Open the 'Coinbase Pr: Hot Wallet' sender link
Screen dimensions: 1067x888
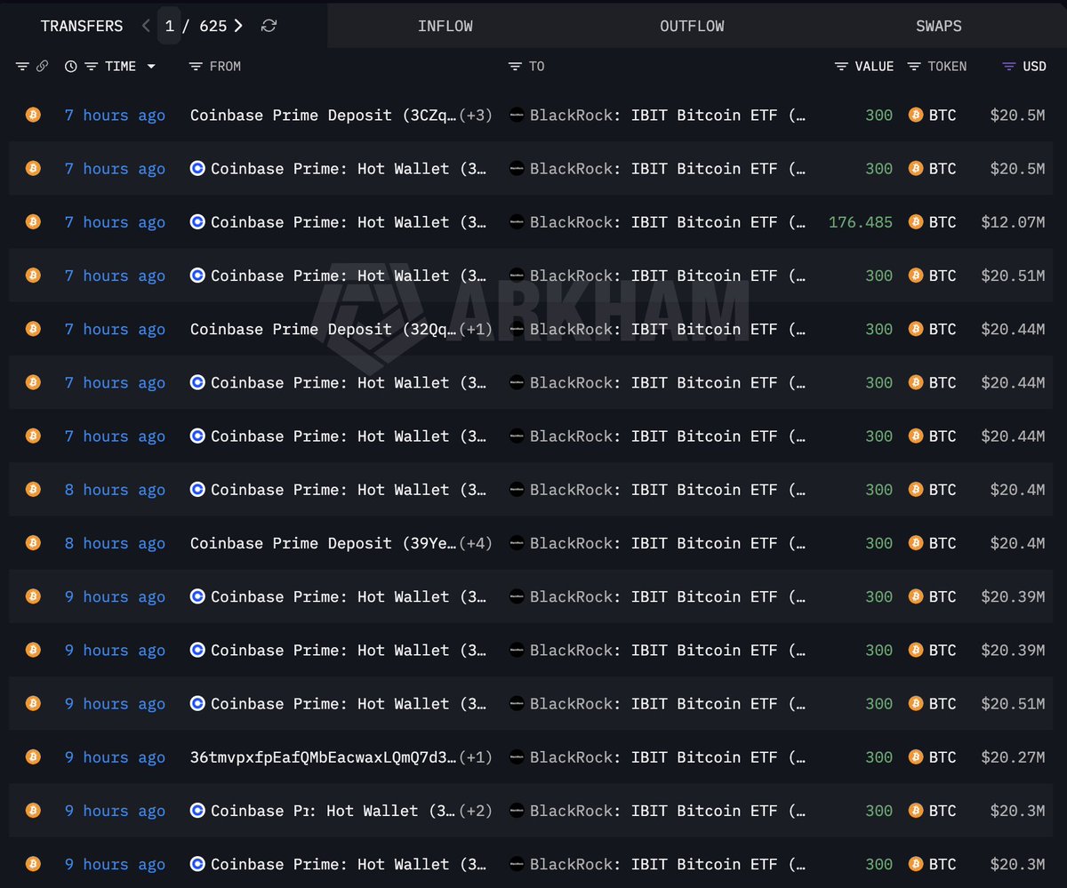click(333, 811)
